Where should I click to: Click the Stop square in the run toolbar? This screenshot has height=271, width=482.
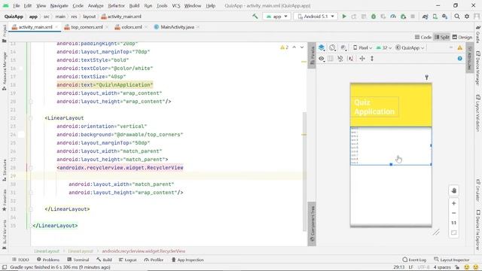tap(413, 17)
